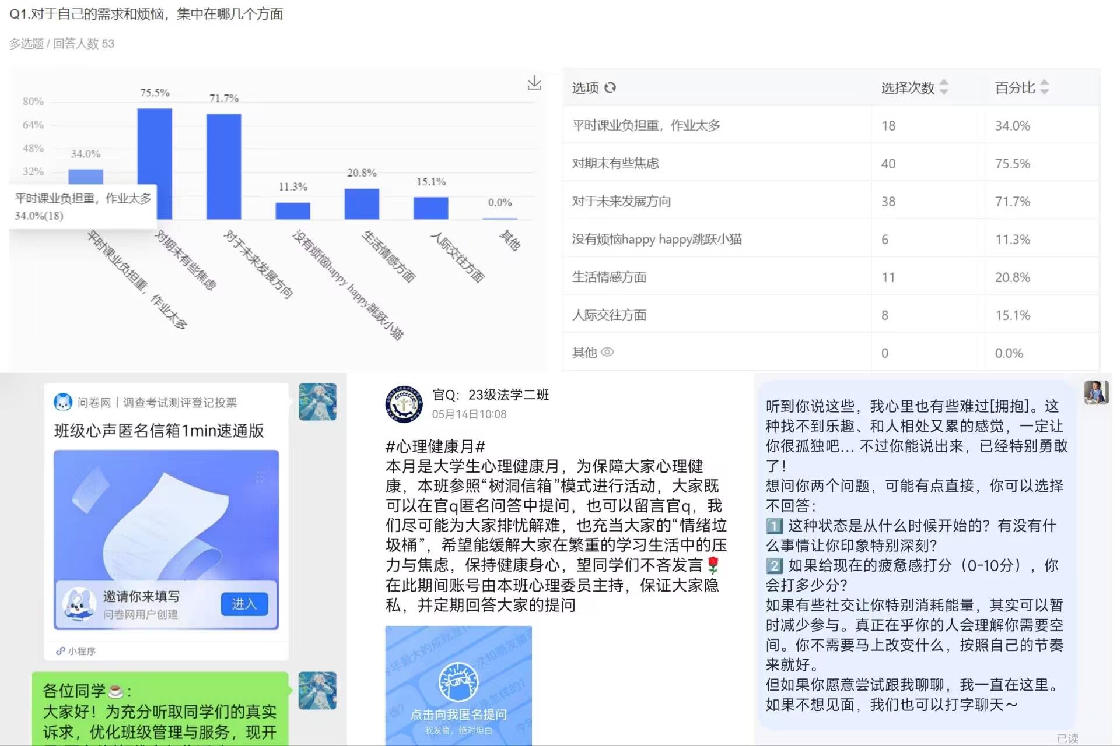
Task: Open the 23级法学二班 class logo avatar
Action: coord(404,404)
